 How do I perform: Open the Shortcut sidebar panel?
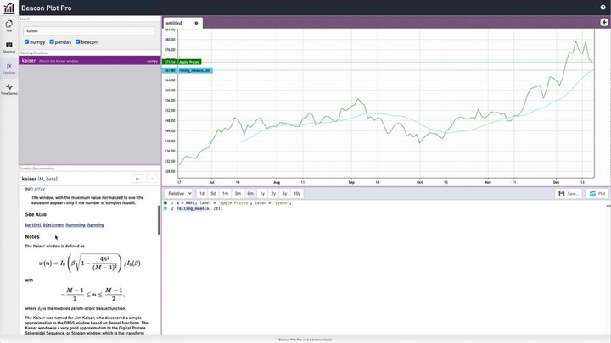(x=8, y=46)
